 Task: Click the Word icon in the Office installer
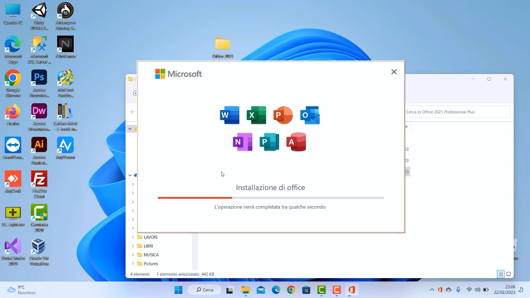click(x=230, y=115)
